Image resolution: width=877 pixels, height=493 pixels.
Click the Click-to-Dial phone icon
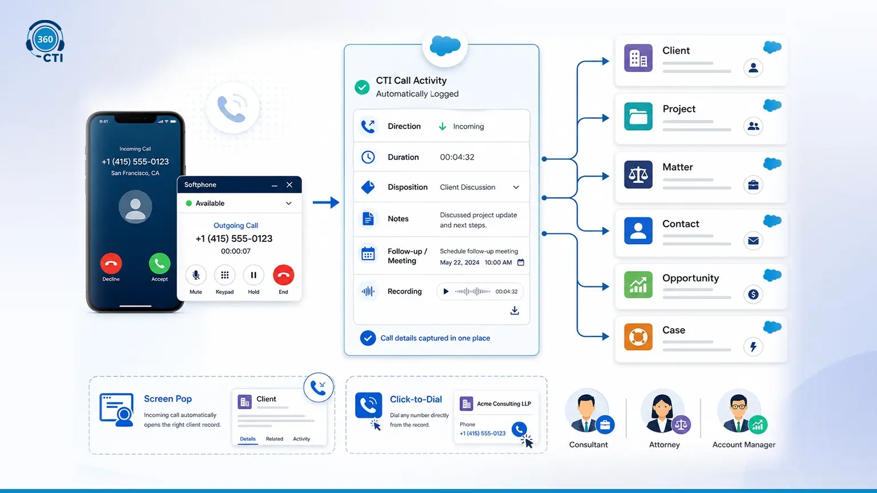[x=369, y=405]
